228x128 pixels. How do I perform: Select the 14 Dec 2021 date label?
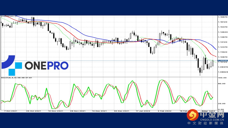[99, 111]
